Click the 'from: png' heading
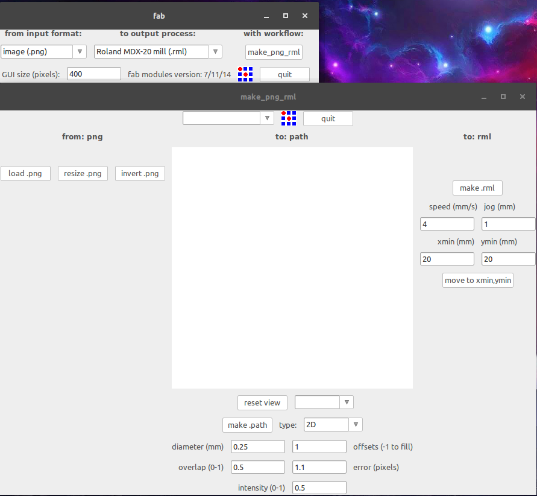Image resolution: width=537 pixels, height=496 pixels. (x=82, y=137)
